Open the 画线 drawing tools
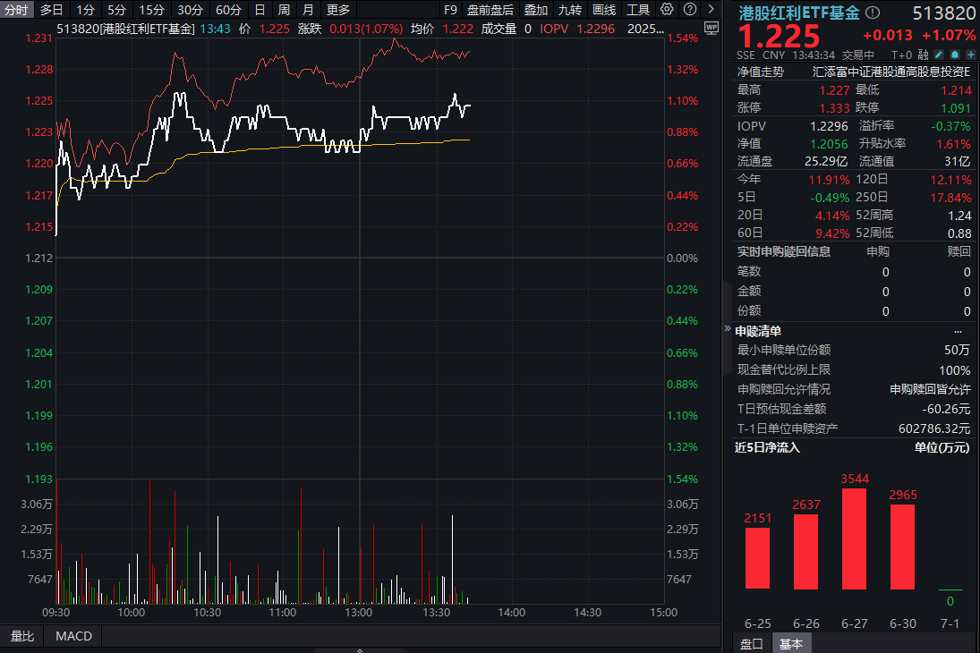The width and height of the screenshot is (980, 653). click(x=603, y=11)
